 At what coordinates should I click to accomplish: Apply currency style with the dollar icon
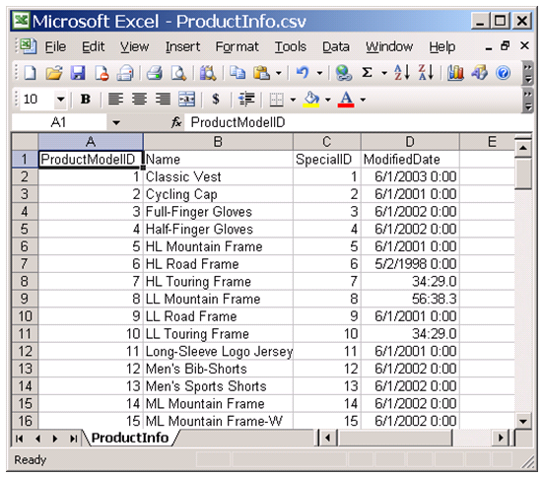click(216, 100)
